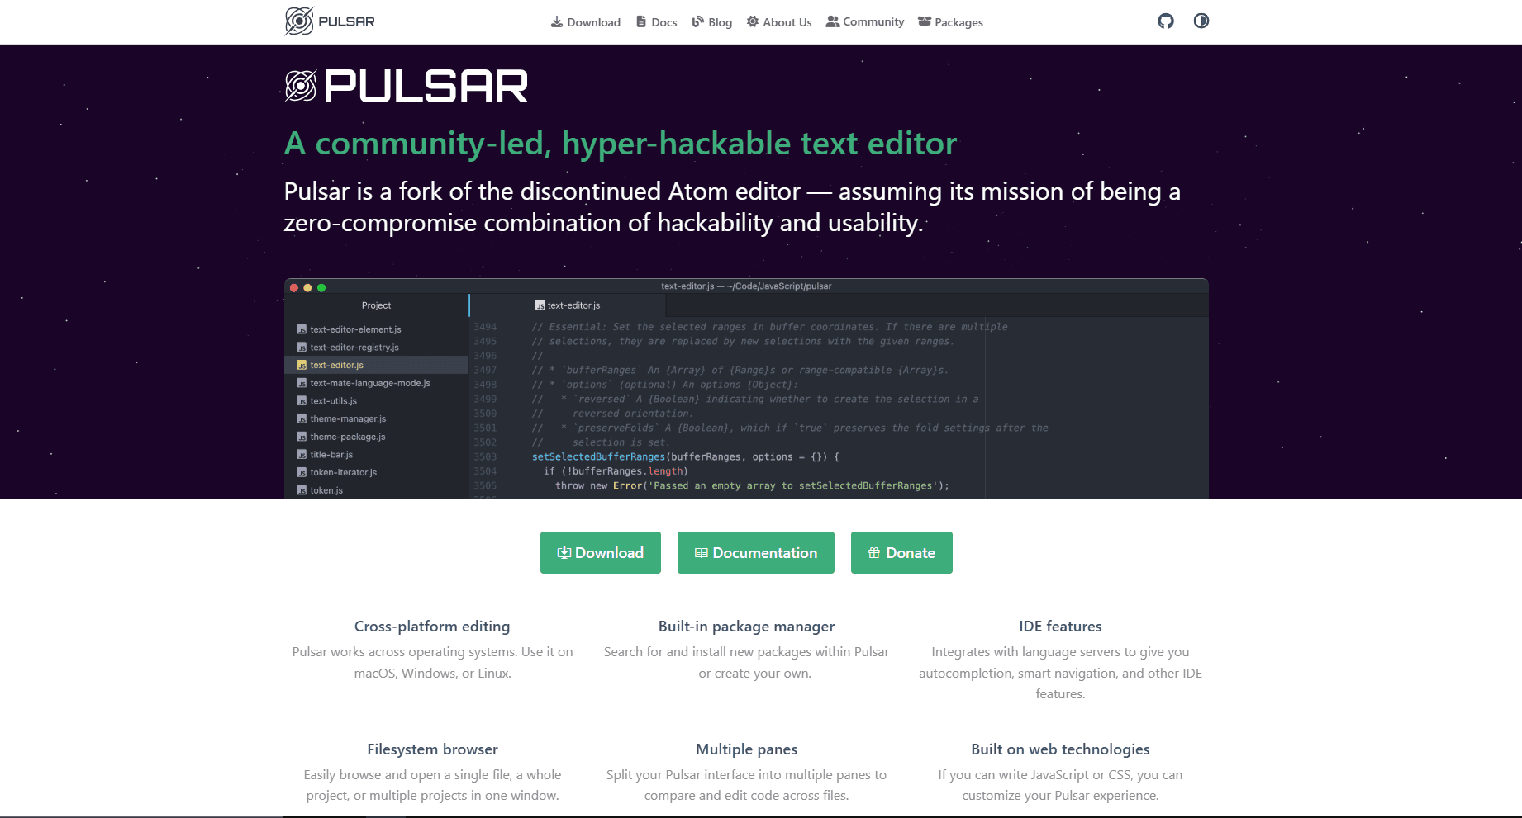Click the people icon beside Community
Image resolution: width=1522 pixels, height=818 pixels.
[833, 21]
